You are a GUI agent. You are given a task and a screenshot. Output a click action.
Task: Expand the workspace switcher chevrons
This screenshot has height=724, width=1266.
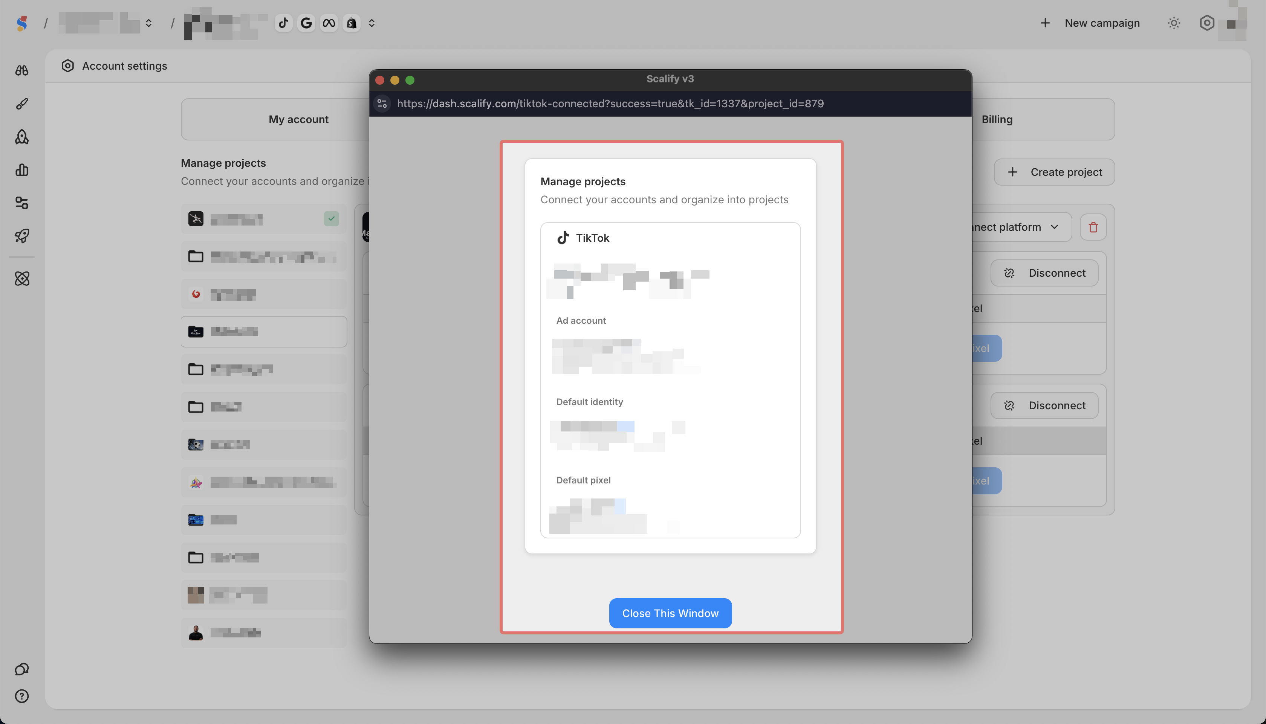point(148,23)
